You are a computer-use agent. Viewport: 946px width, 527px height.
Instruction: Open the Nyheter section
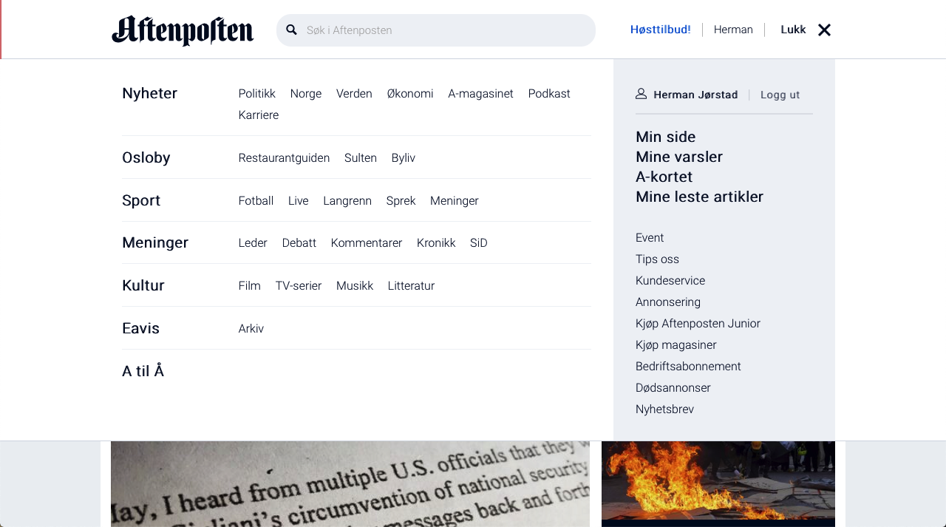click(x=150, y=93)
